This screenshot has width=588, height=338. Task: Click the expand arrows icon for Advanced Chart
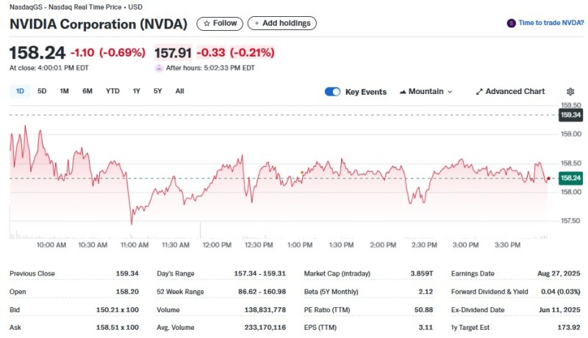click(479, 92)
